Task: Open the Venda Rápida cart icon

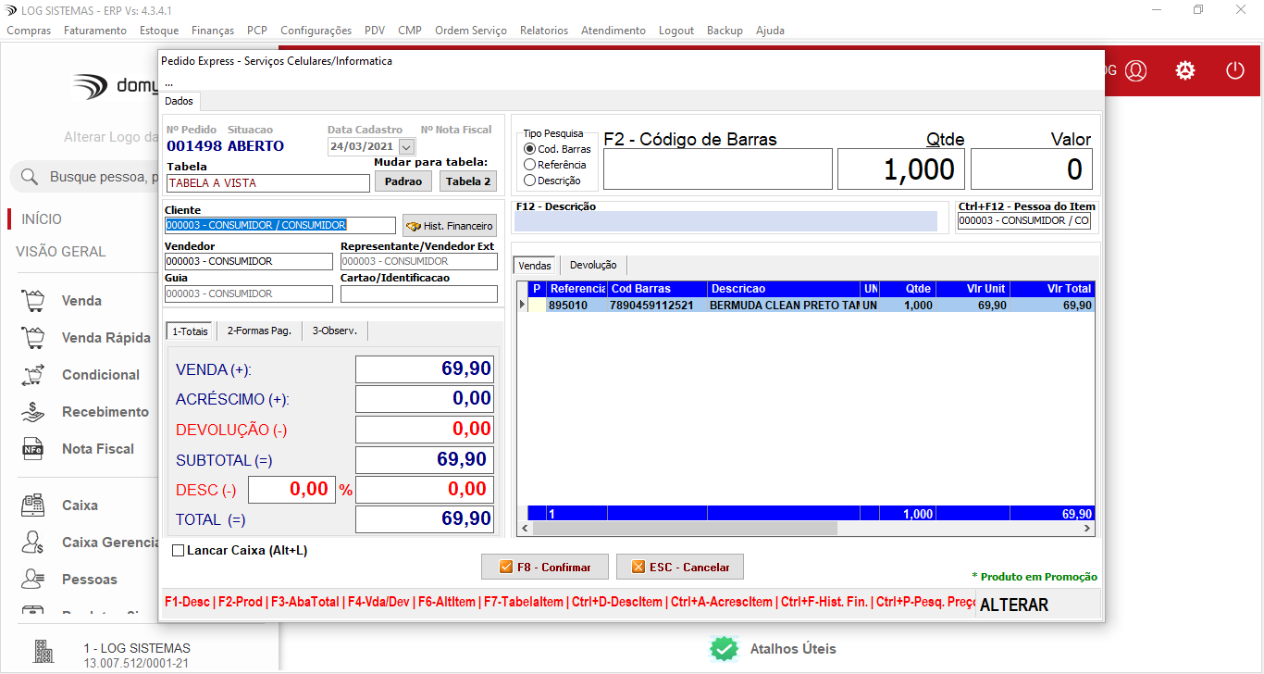Action: (x=33, y=338)
